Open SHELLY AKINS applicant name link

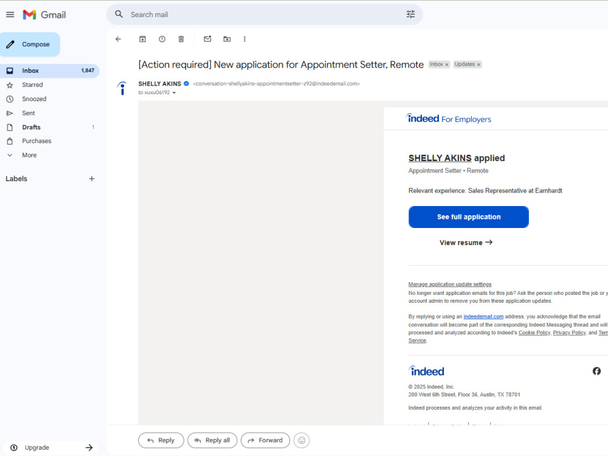point(440,158)
